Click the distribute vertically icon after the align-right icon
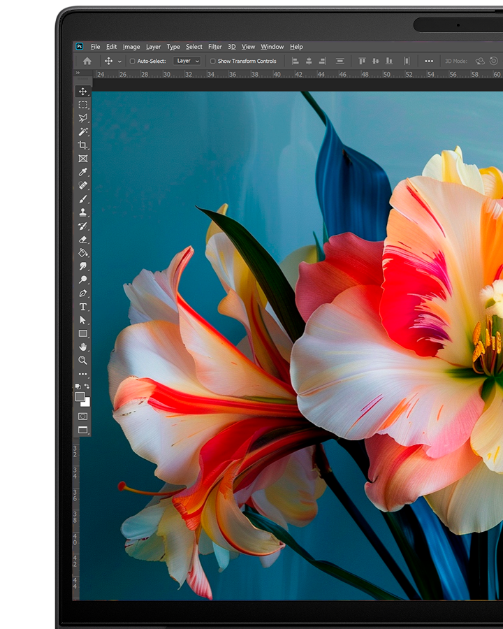503x629 pixels. 340,61
